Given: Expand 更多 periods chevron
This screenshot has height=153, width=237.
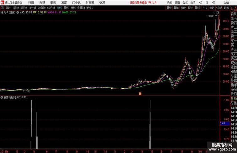Looking at the screenshot, I should tap(90, 8).
